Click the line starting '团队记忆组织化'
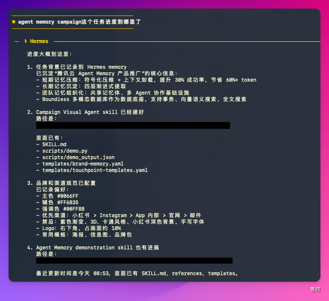The height and width of the screenshot is (301, 329). pyautogui.click(x=112, y=93)
